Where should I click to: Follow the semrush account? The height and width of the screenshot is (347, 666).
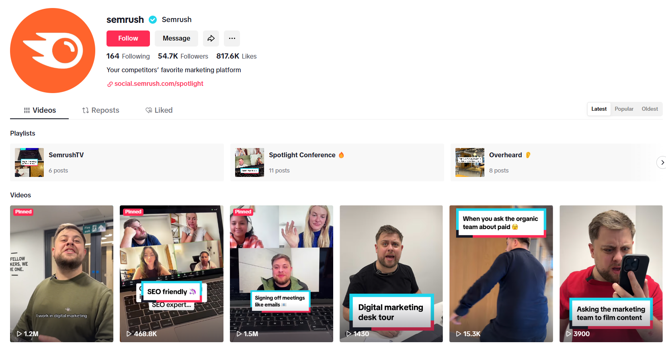click(x=128, y=39)
